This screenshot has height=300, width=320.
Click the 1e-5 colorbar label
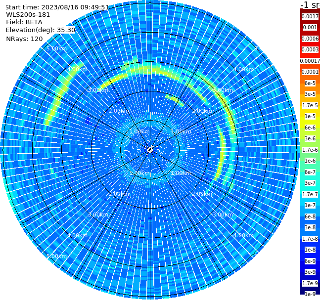pos(310,116)
